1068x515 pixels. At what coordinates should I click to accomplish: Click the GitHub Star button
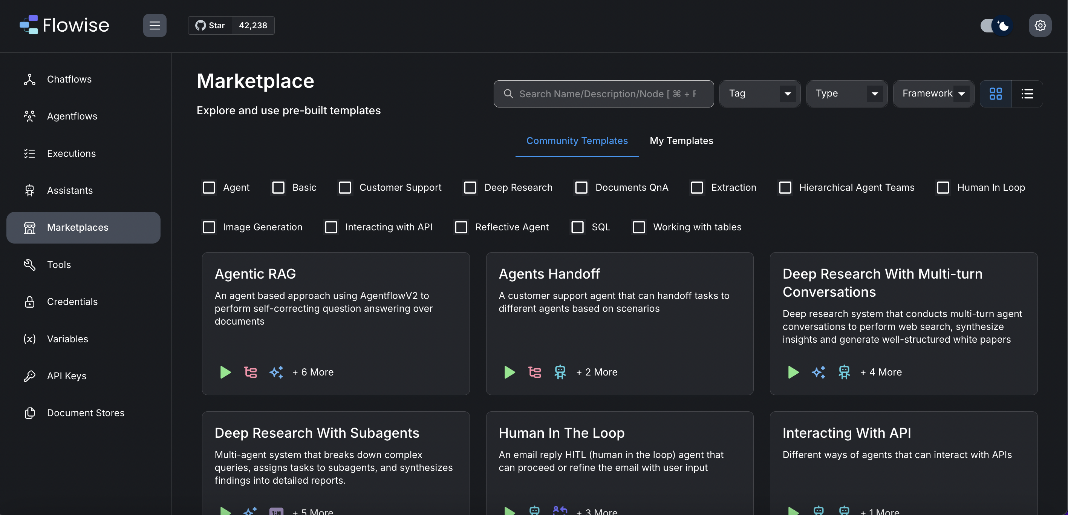coord(210,25)
